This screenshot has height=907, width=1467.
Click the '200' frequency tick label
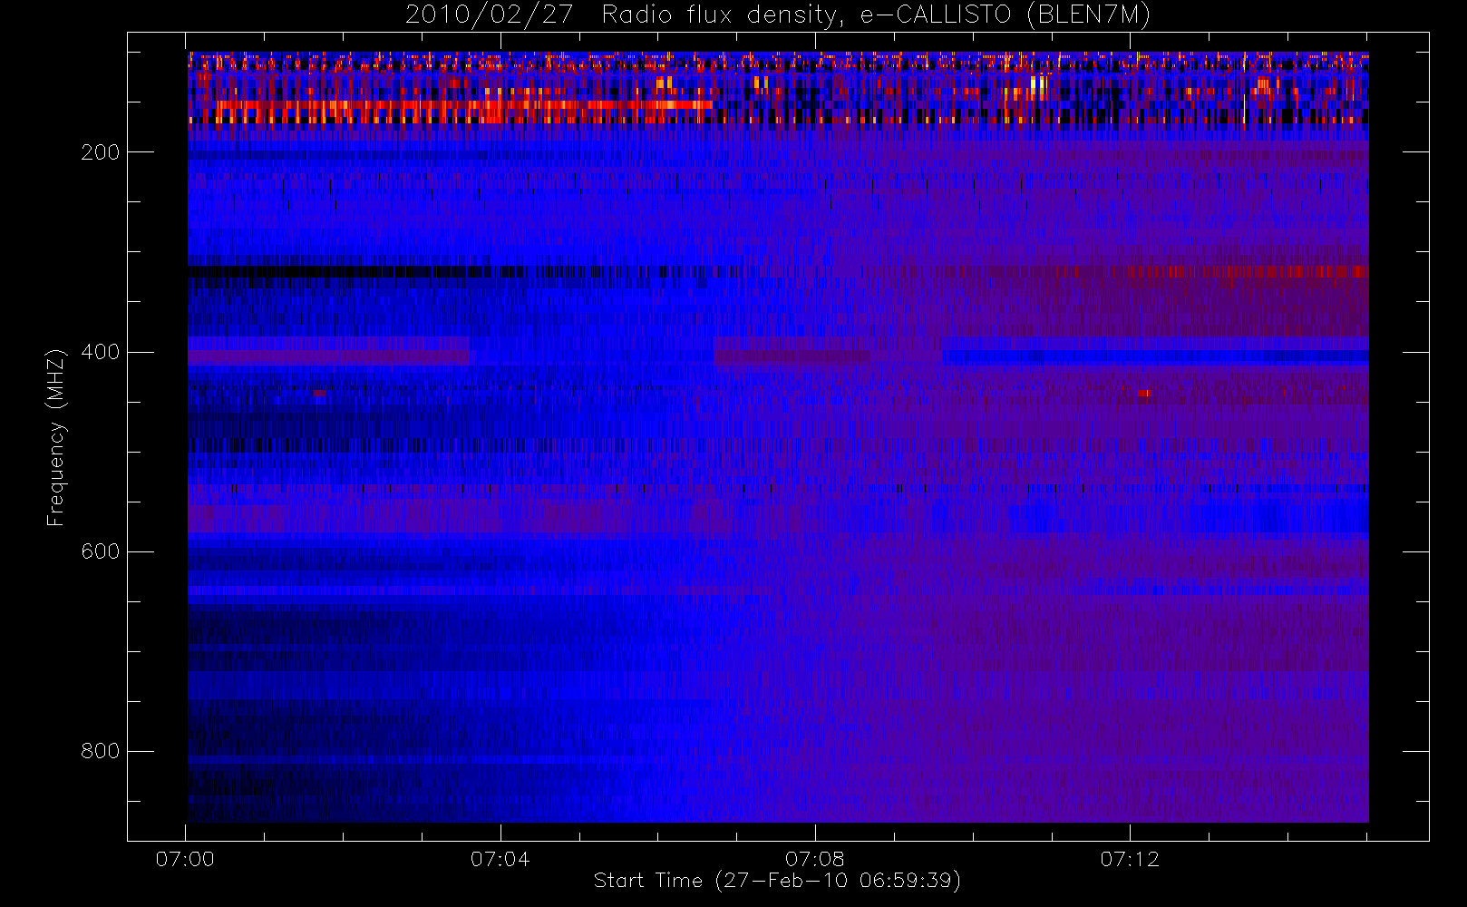[100, 152]
